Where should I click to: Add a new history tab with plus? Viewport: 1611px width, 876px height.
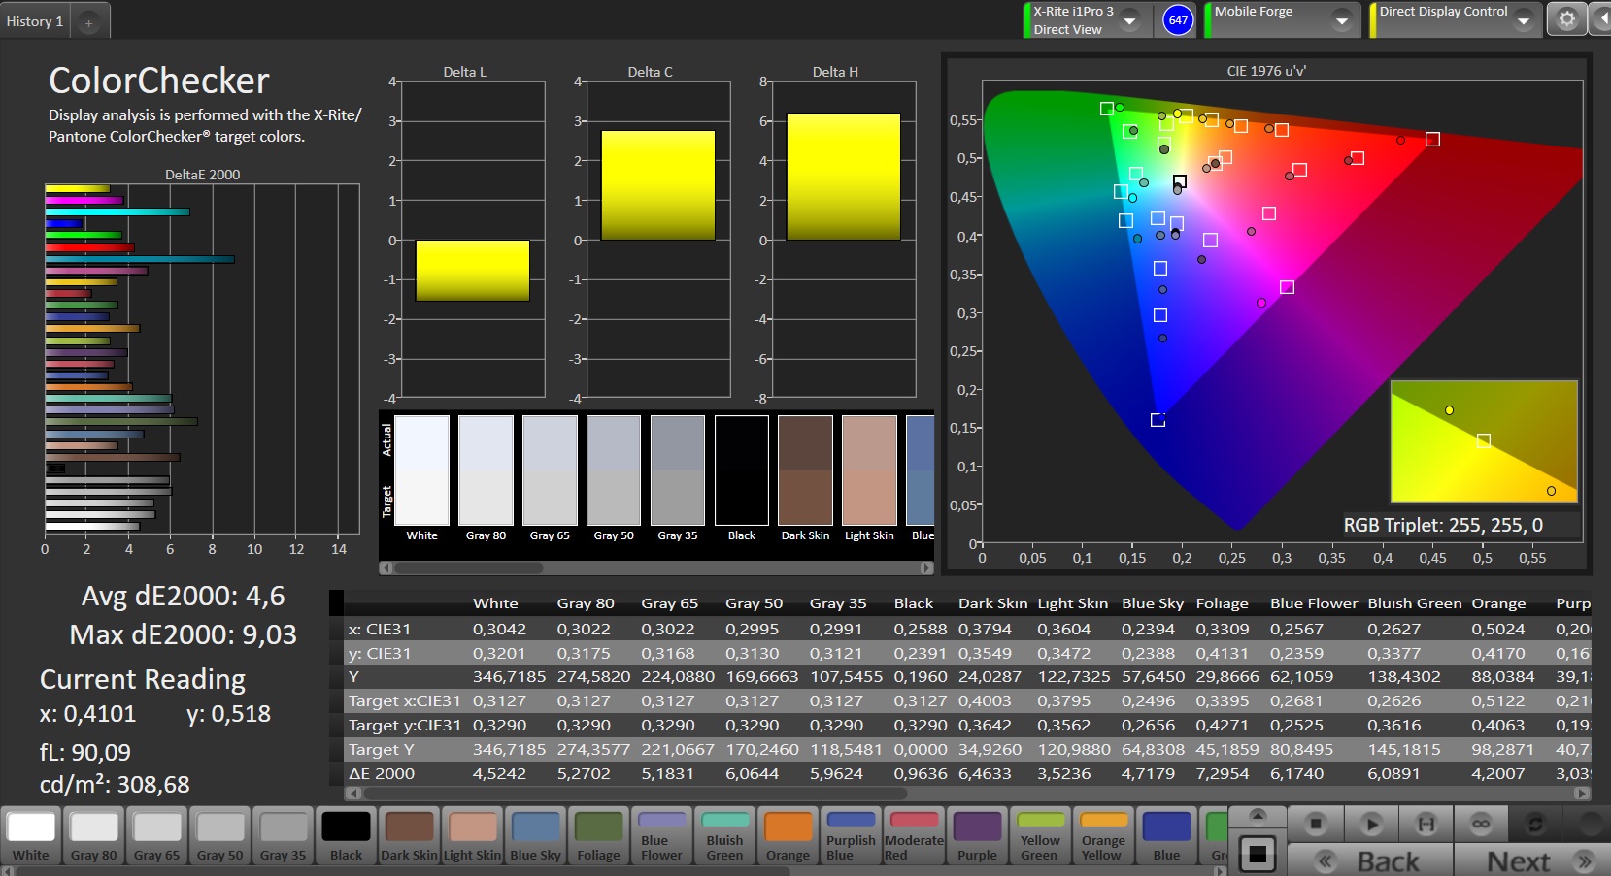click(x=88, y=22)
